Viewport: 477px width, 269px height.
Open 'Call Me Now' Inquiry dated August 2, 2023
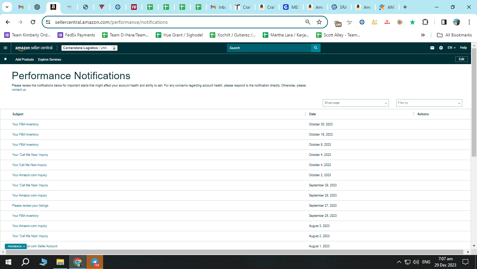pyautogui.click(x=30, y=236)
